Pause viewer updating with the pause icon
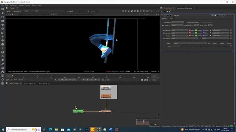 tap(143, 11)
